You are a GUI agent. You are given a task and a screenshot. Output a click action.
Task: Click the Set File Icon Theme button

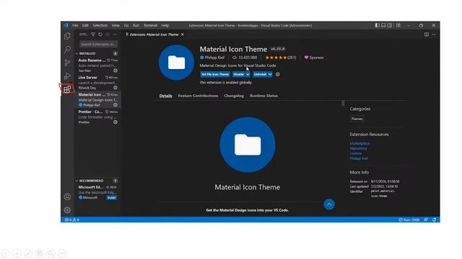[215, 75]
